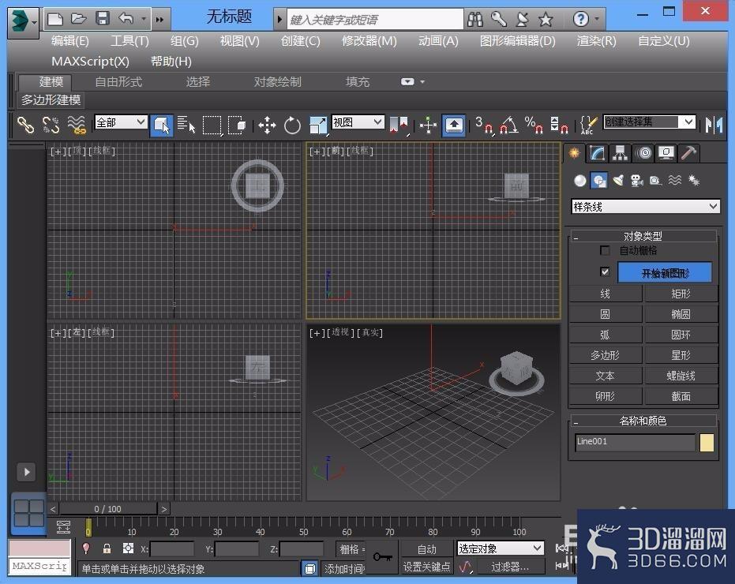Click the 0 / 100 time slider
Viewport: 735px width, 584px height.
point(108,508)
